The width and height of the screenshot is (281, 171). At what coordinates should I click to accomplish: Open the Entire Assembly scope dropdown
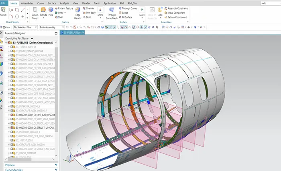52,27
